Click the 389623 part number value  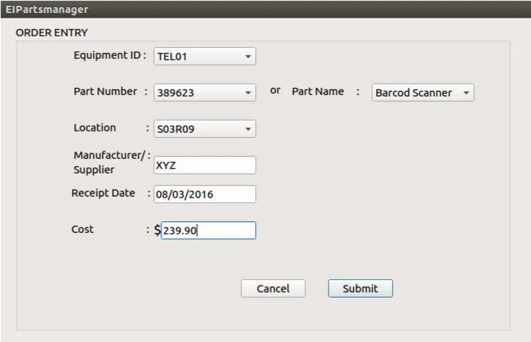click(x=176, y=93)
